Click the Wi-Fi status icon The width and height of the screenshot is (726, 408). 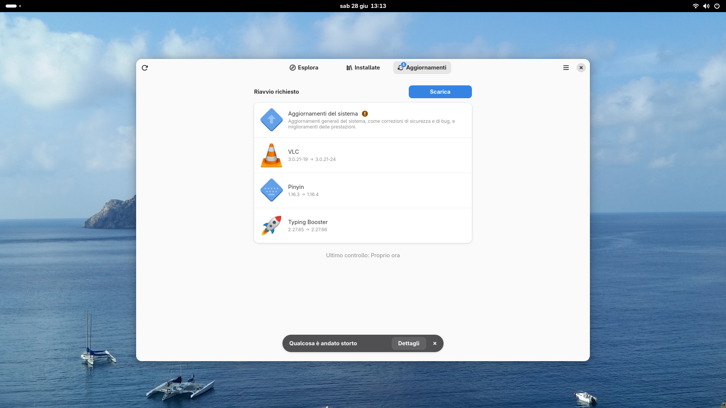pyautogui.click(x=695, y=6)
